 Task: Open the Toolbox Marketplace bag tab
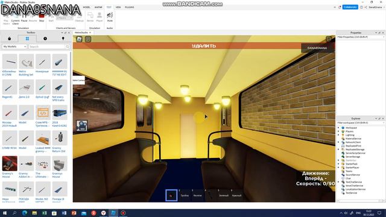pyautogui.click(x=10, y=39)
